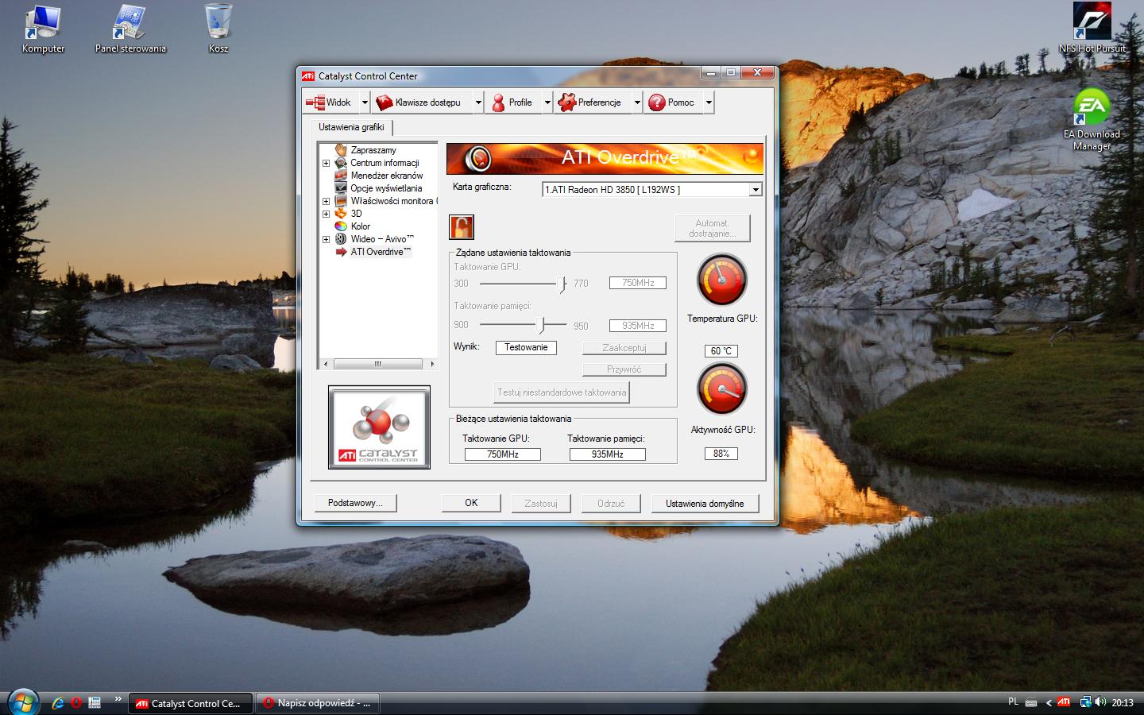This screenshot has height=715, width=1144.
Task: Open Menedżer ekranów in the tree
Action: 387,176
